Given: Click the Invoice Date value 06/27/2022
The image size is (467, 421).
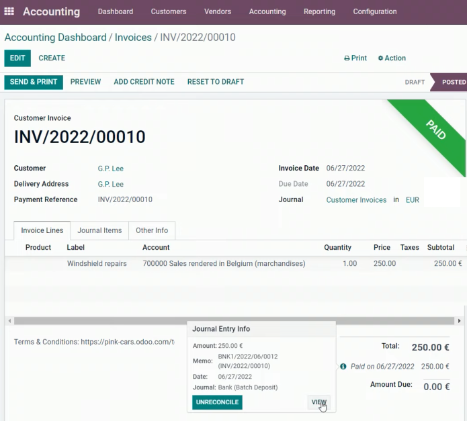Looking at the screenshot, I should click(x=345, y=168).
